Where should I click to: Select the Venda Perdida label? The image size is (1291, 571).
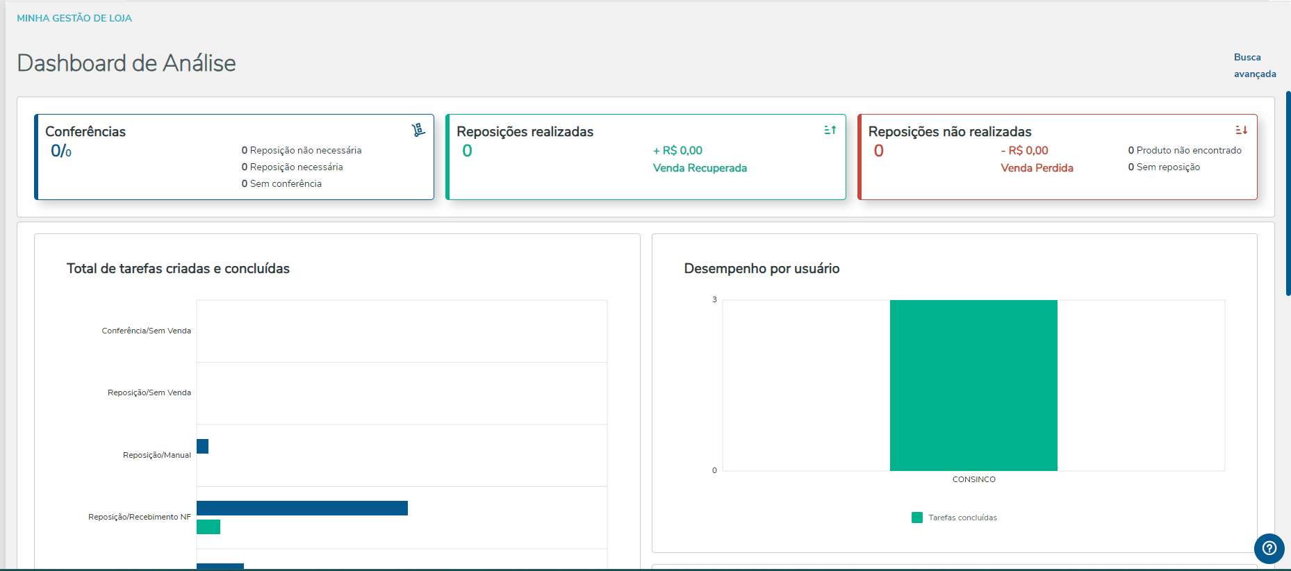[x=1037, y=168]
